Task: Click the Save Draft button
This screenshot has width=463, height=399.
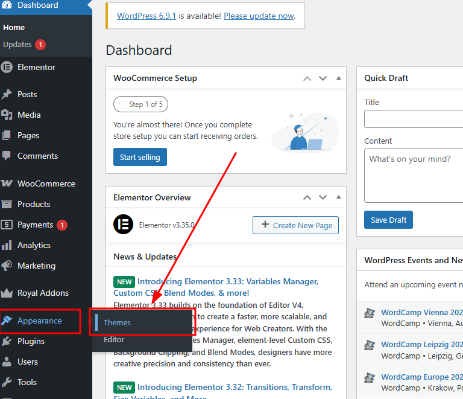Action: (x=388, y=220)
